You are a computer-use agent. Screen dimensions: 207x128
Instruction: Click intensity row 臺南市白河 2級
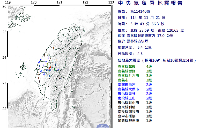click(x=135, y=85)
